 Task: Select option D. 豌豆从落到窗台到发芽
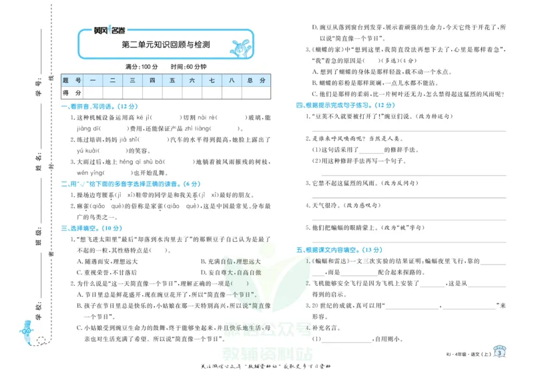click(x=409, y=33)
